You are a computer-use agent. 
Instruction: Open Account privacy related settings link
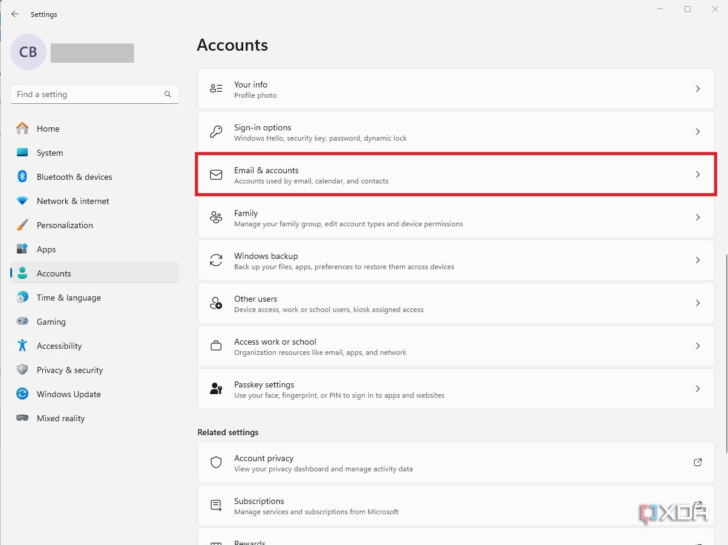click(455, 462)
